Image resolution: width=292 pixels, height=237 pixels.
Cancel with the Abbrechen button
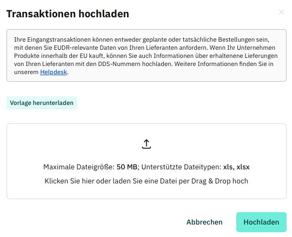[204, 222]
